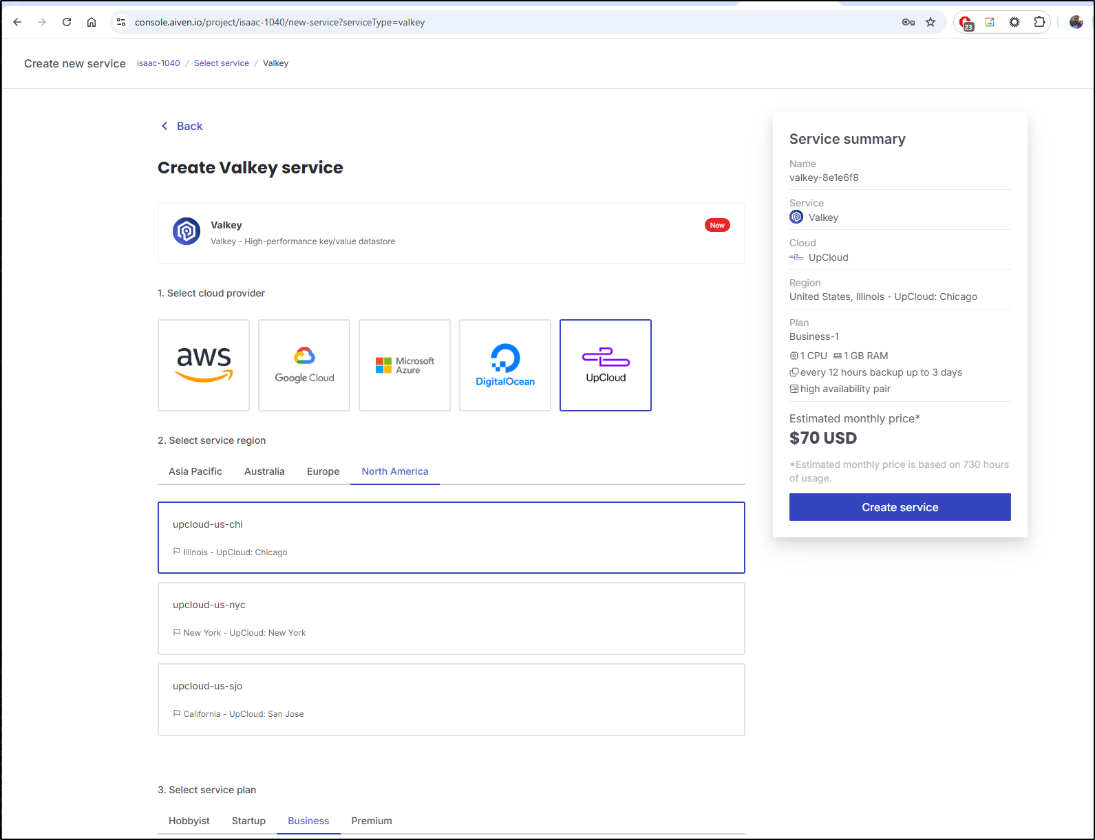Open browser home page icon
Screen dimensions: 1095x840
(x=92, y=22)
